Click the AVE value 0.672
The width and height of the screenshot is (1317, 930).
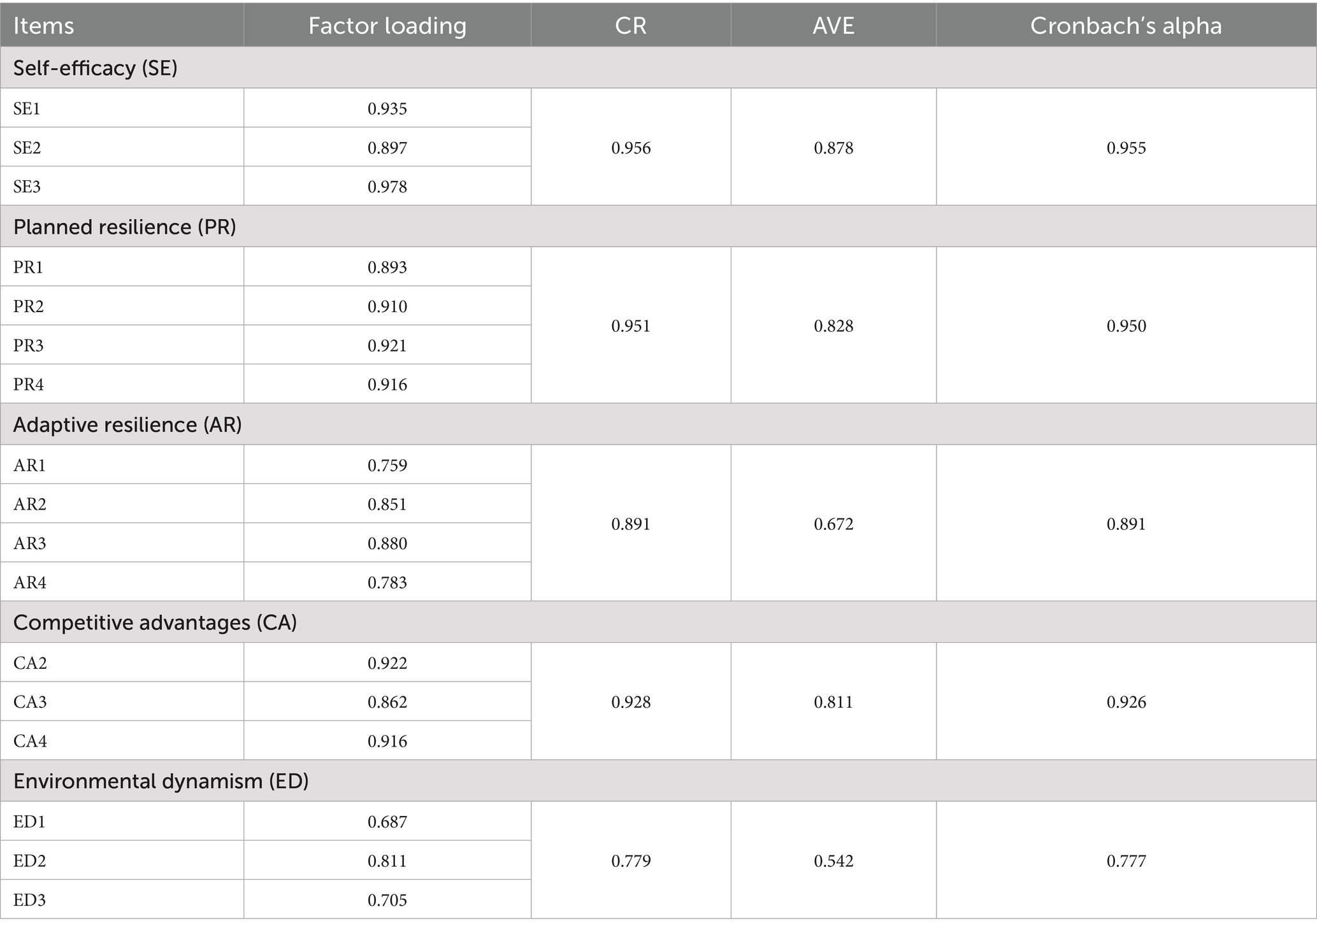[x=833, y=524]
